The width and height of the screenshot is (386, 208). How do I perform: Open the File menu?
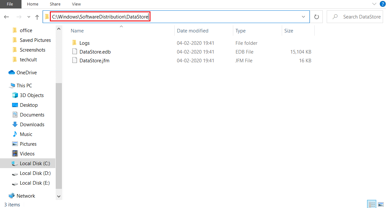coord(10,4)
